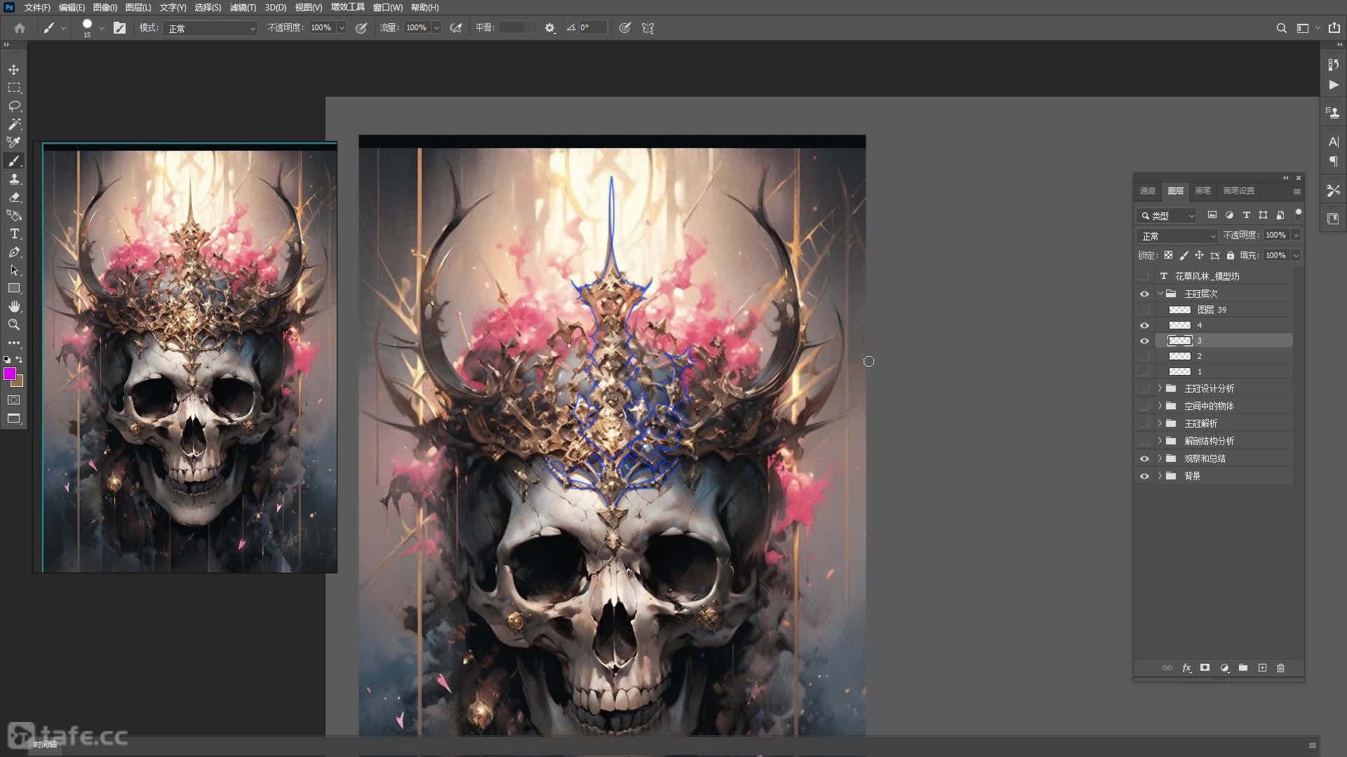Open the 滤镜(T) menu
The width and height of the screenshot is (1347, 757).
point(243,8)
